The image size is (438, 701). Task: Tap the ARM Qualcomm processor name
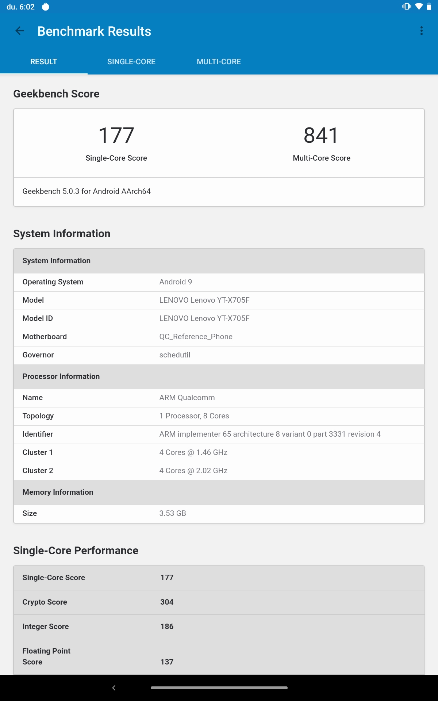(x=187, y=398)
